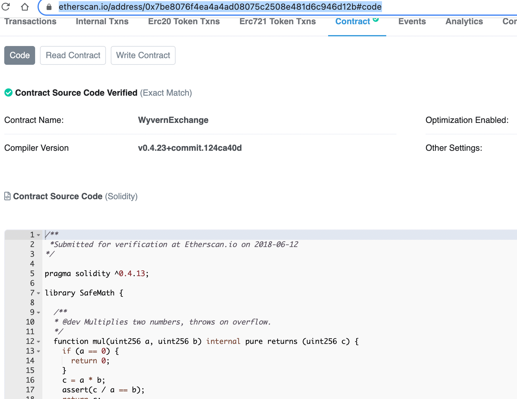Open Write Contract view
Image resolution: width=517 pixels, height=399 pixels.
pos(143,55)
